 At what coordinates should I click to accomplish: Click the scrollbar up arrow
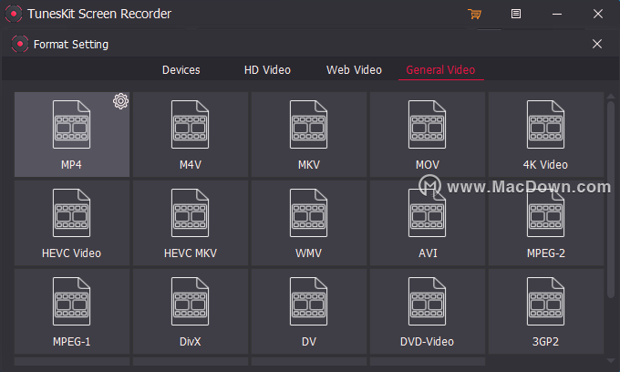[611, 96]
